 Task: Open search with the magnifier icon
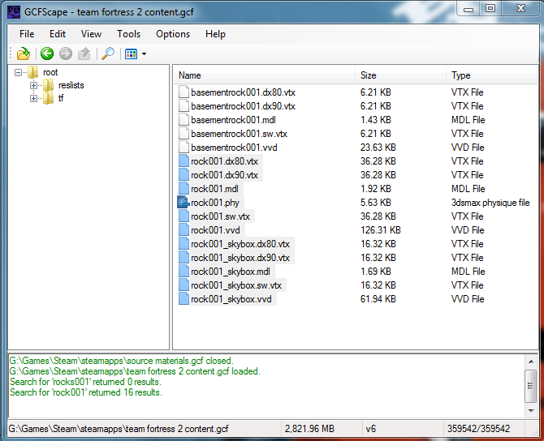coord(108,54)
